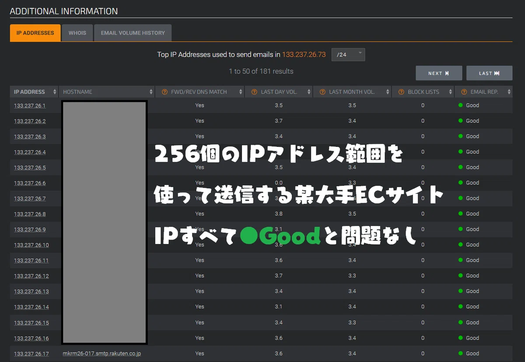
Task: Open IP address 133.237.26.11
Action: pyautogui.click(x=31, y=261)
